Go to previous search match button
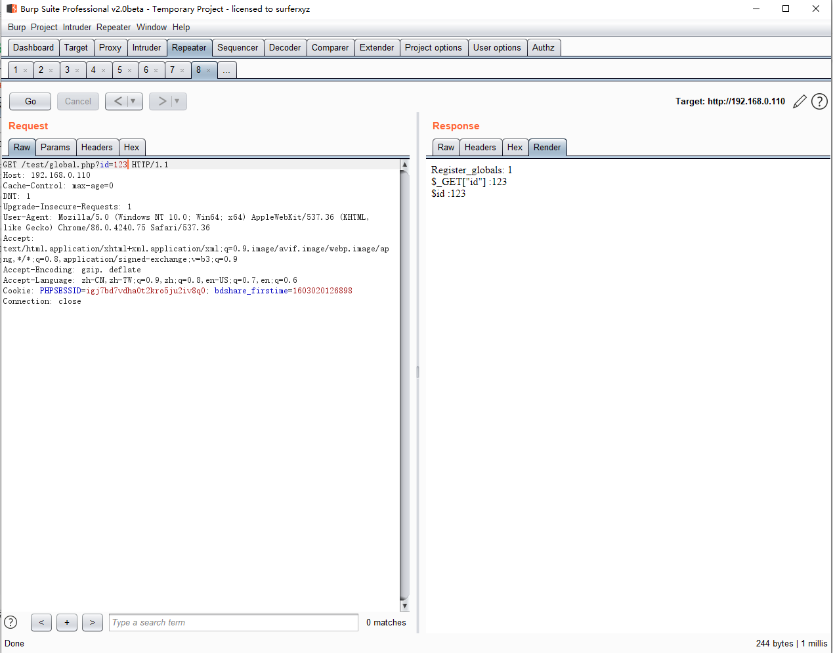The height and width of the screenshot is (653, 833). pos(41,622)
